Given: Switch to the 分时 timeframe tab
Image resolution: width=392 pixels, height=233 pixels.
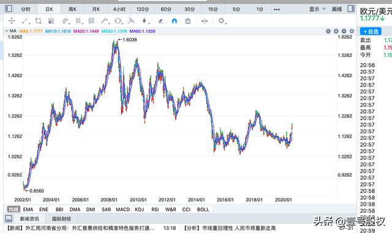Looking at the screenshot, I should pyautogui.click(x=26, y=9).
